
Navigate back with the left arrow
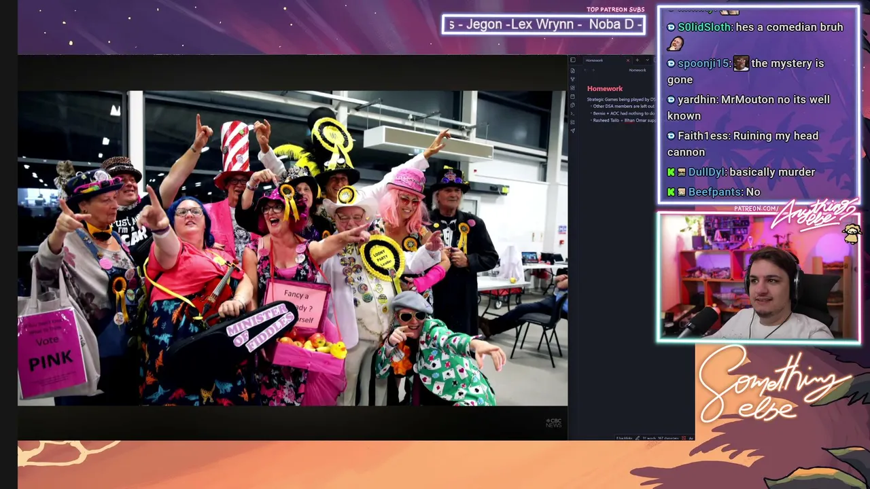coord(585,70)
